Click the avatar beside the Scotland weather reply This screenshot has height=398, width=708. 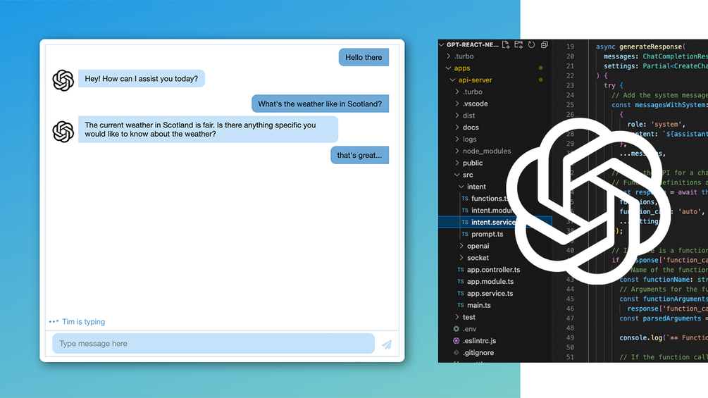click(63, 132)
